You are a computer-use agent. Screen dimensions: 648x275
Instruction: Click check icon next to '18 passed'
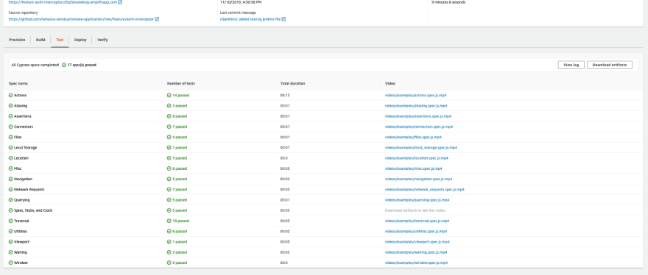coord(169,221)
